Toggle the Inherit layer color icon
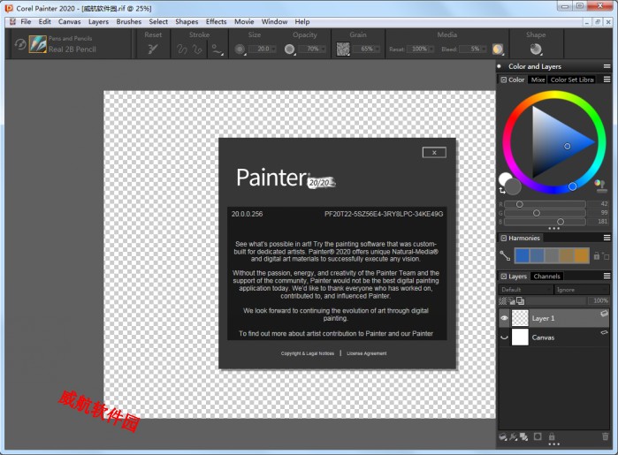Screen dimensions: 618x455 [x=520, y=301]
